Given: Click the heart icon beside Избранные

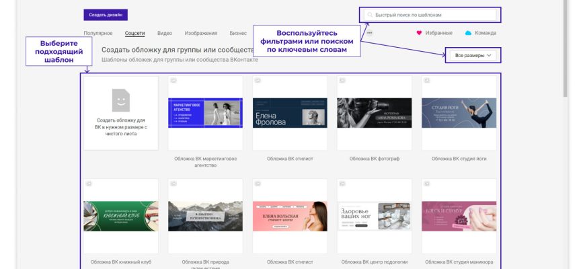Looking at the screenshot, I should click(419, 32).
